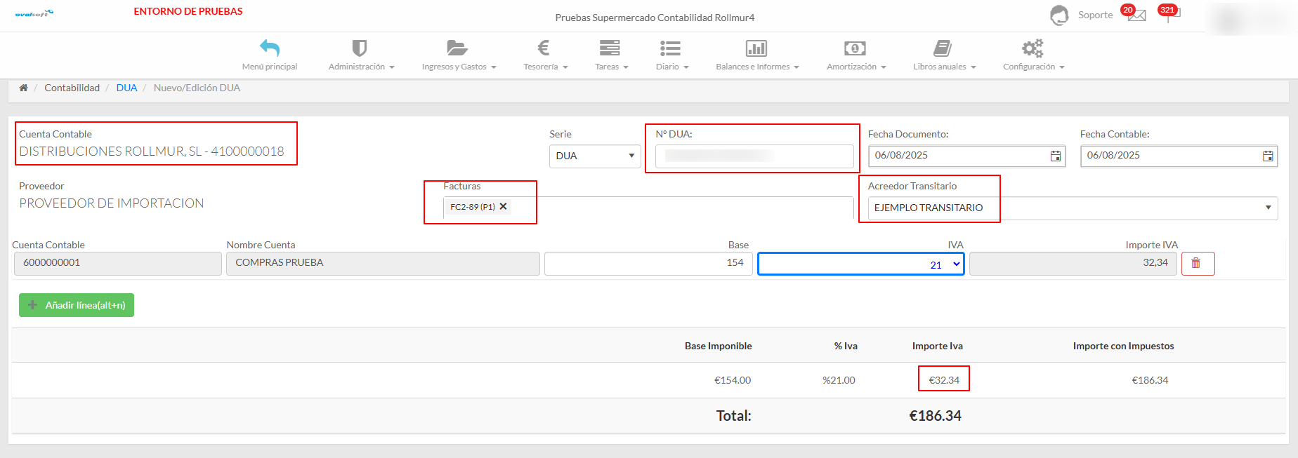Click the home icon in breadcrumb

[23, 88]
